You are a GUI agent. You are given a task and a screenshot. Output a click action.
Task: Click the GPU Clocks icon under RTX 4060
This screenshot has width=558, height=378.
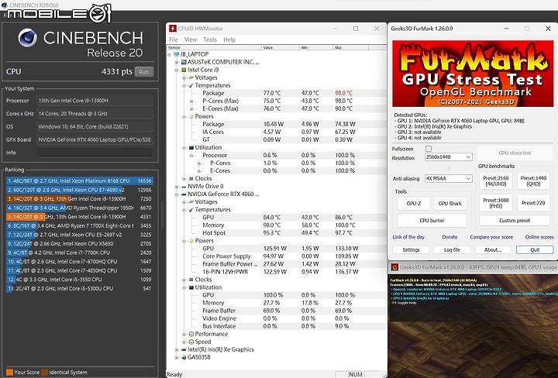click(191, 280)
